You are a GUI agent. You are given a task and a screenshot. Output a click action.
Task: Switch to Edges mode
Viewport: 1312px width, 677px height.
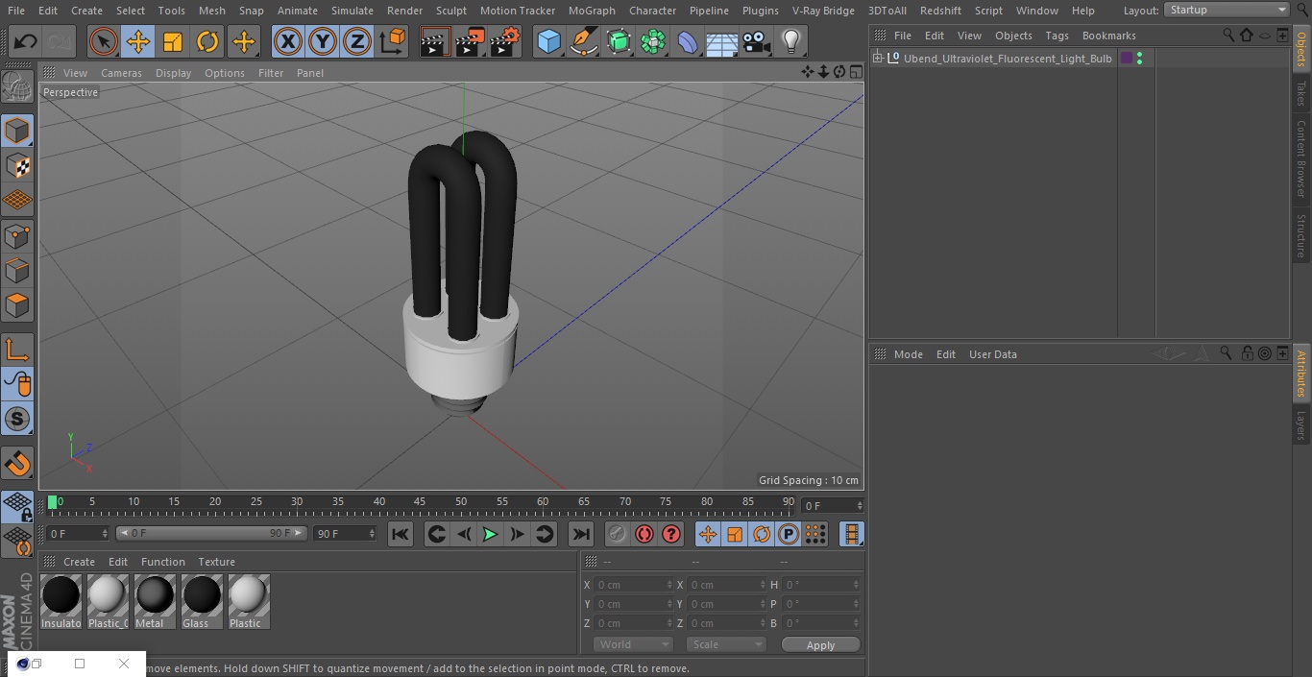tap(17, 271)
